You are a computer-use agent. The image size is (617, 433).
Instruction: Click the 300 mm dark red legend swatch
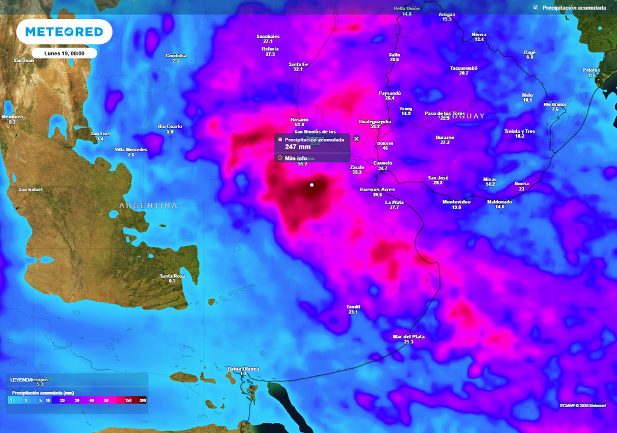tap(142, 400)
